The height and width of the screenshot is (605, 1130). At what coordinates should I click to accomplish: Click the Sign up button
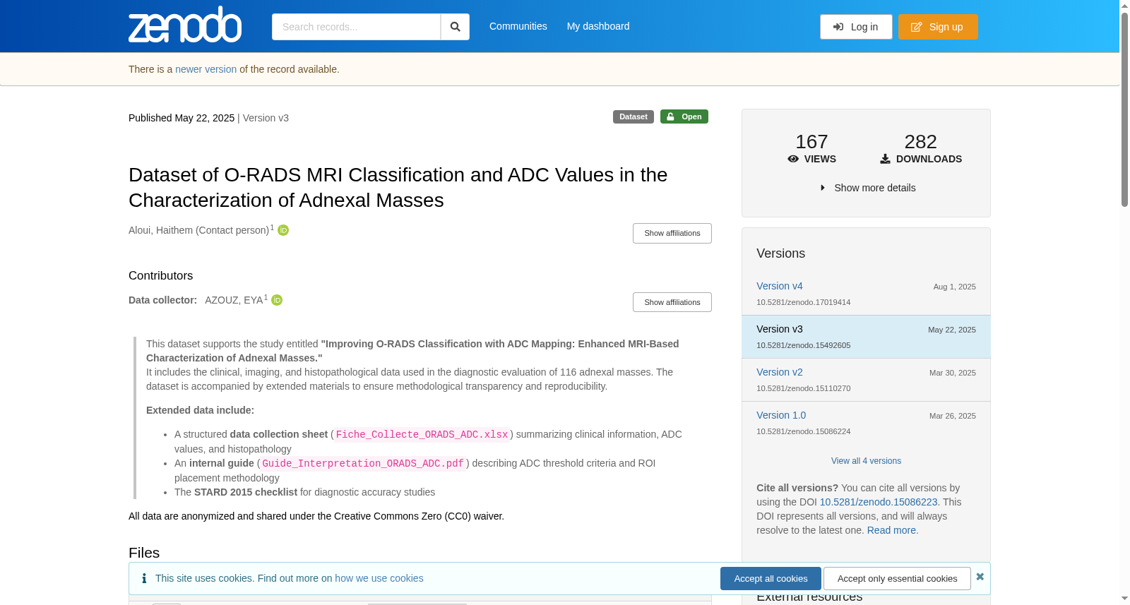coord(938,27)
